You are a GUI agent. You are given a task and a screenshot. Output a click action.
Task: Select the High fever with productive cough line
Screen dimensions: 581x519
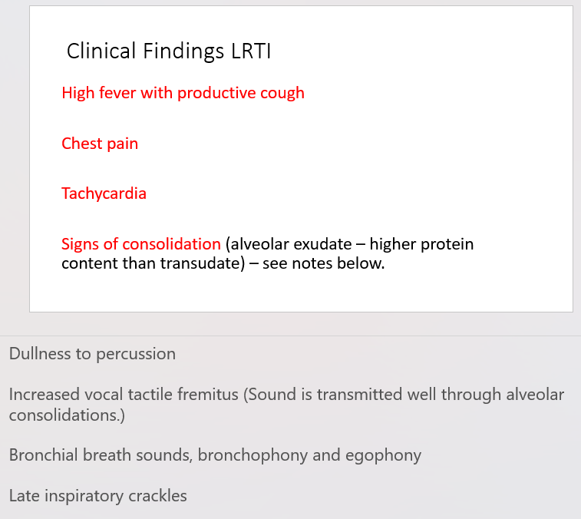(183, 93)
